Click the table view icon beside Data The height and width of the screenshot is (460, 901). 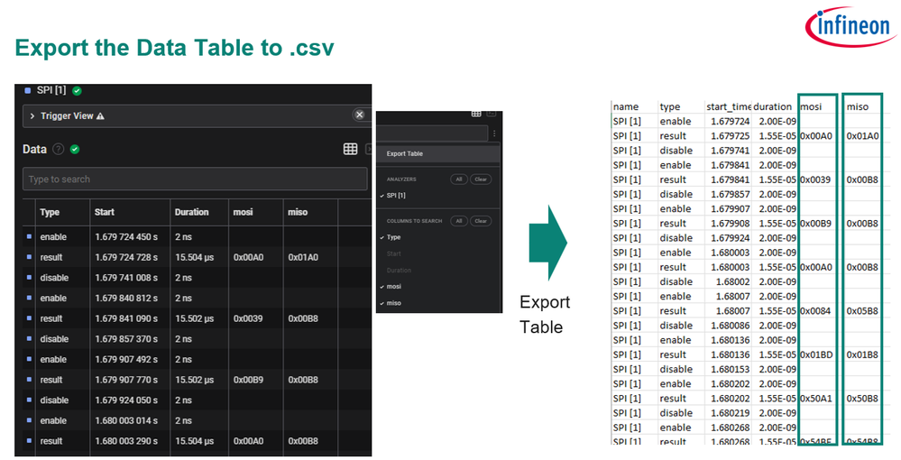point(351,149)
